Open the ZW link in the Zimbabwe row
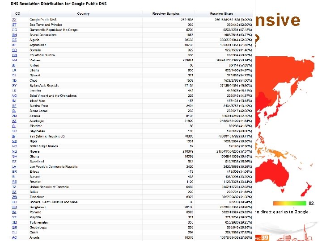 (x=15, y=197)
